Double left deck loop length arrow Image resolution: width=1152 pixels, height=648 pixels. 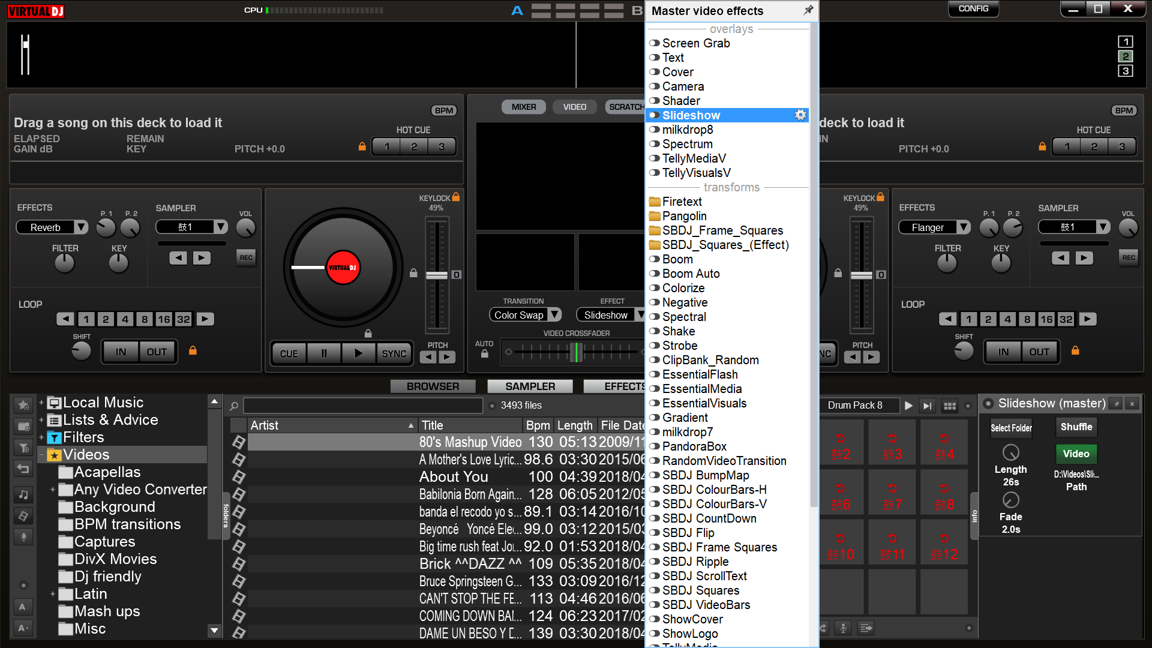click(x=205, y=319)
